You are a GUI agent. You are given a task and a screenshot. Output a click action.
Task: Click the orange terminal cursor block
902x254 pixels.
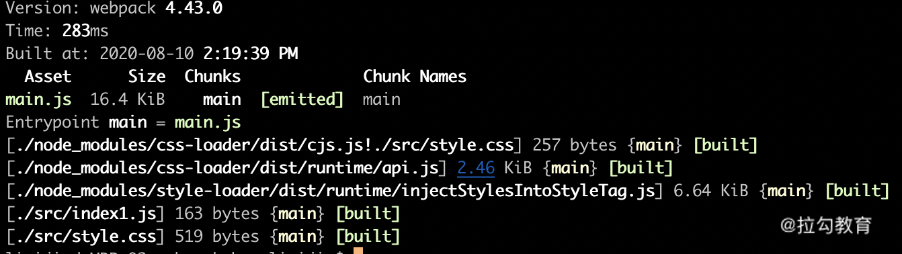[358, 251]
